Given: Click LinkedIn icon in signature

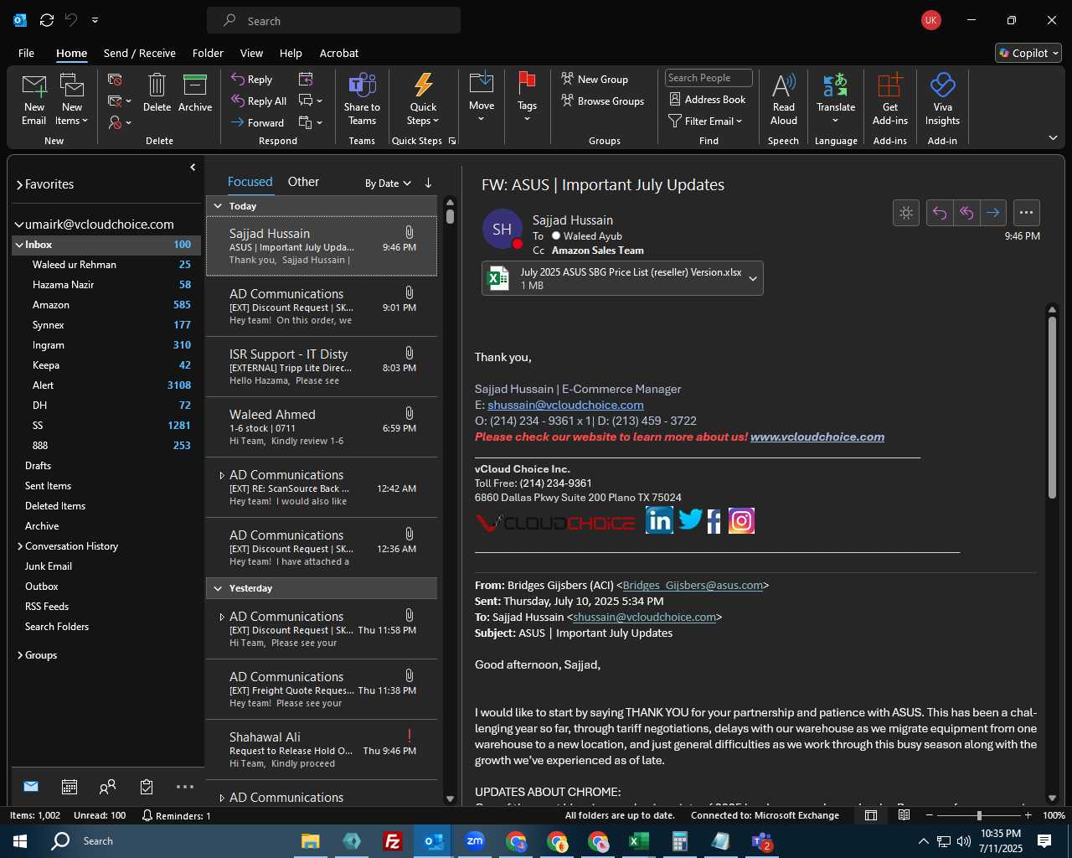Looking at the screenshot, I should pos(659,520).
